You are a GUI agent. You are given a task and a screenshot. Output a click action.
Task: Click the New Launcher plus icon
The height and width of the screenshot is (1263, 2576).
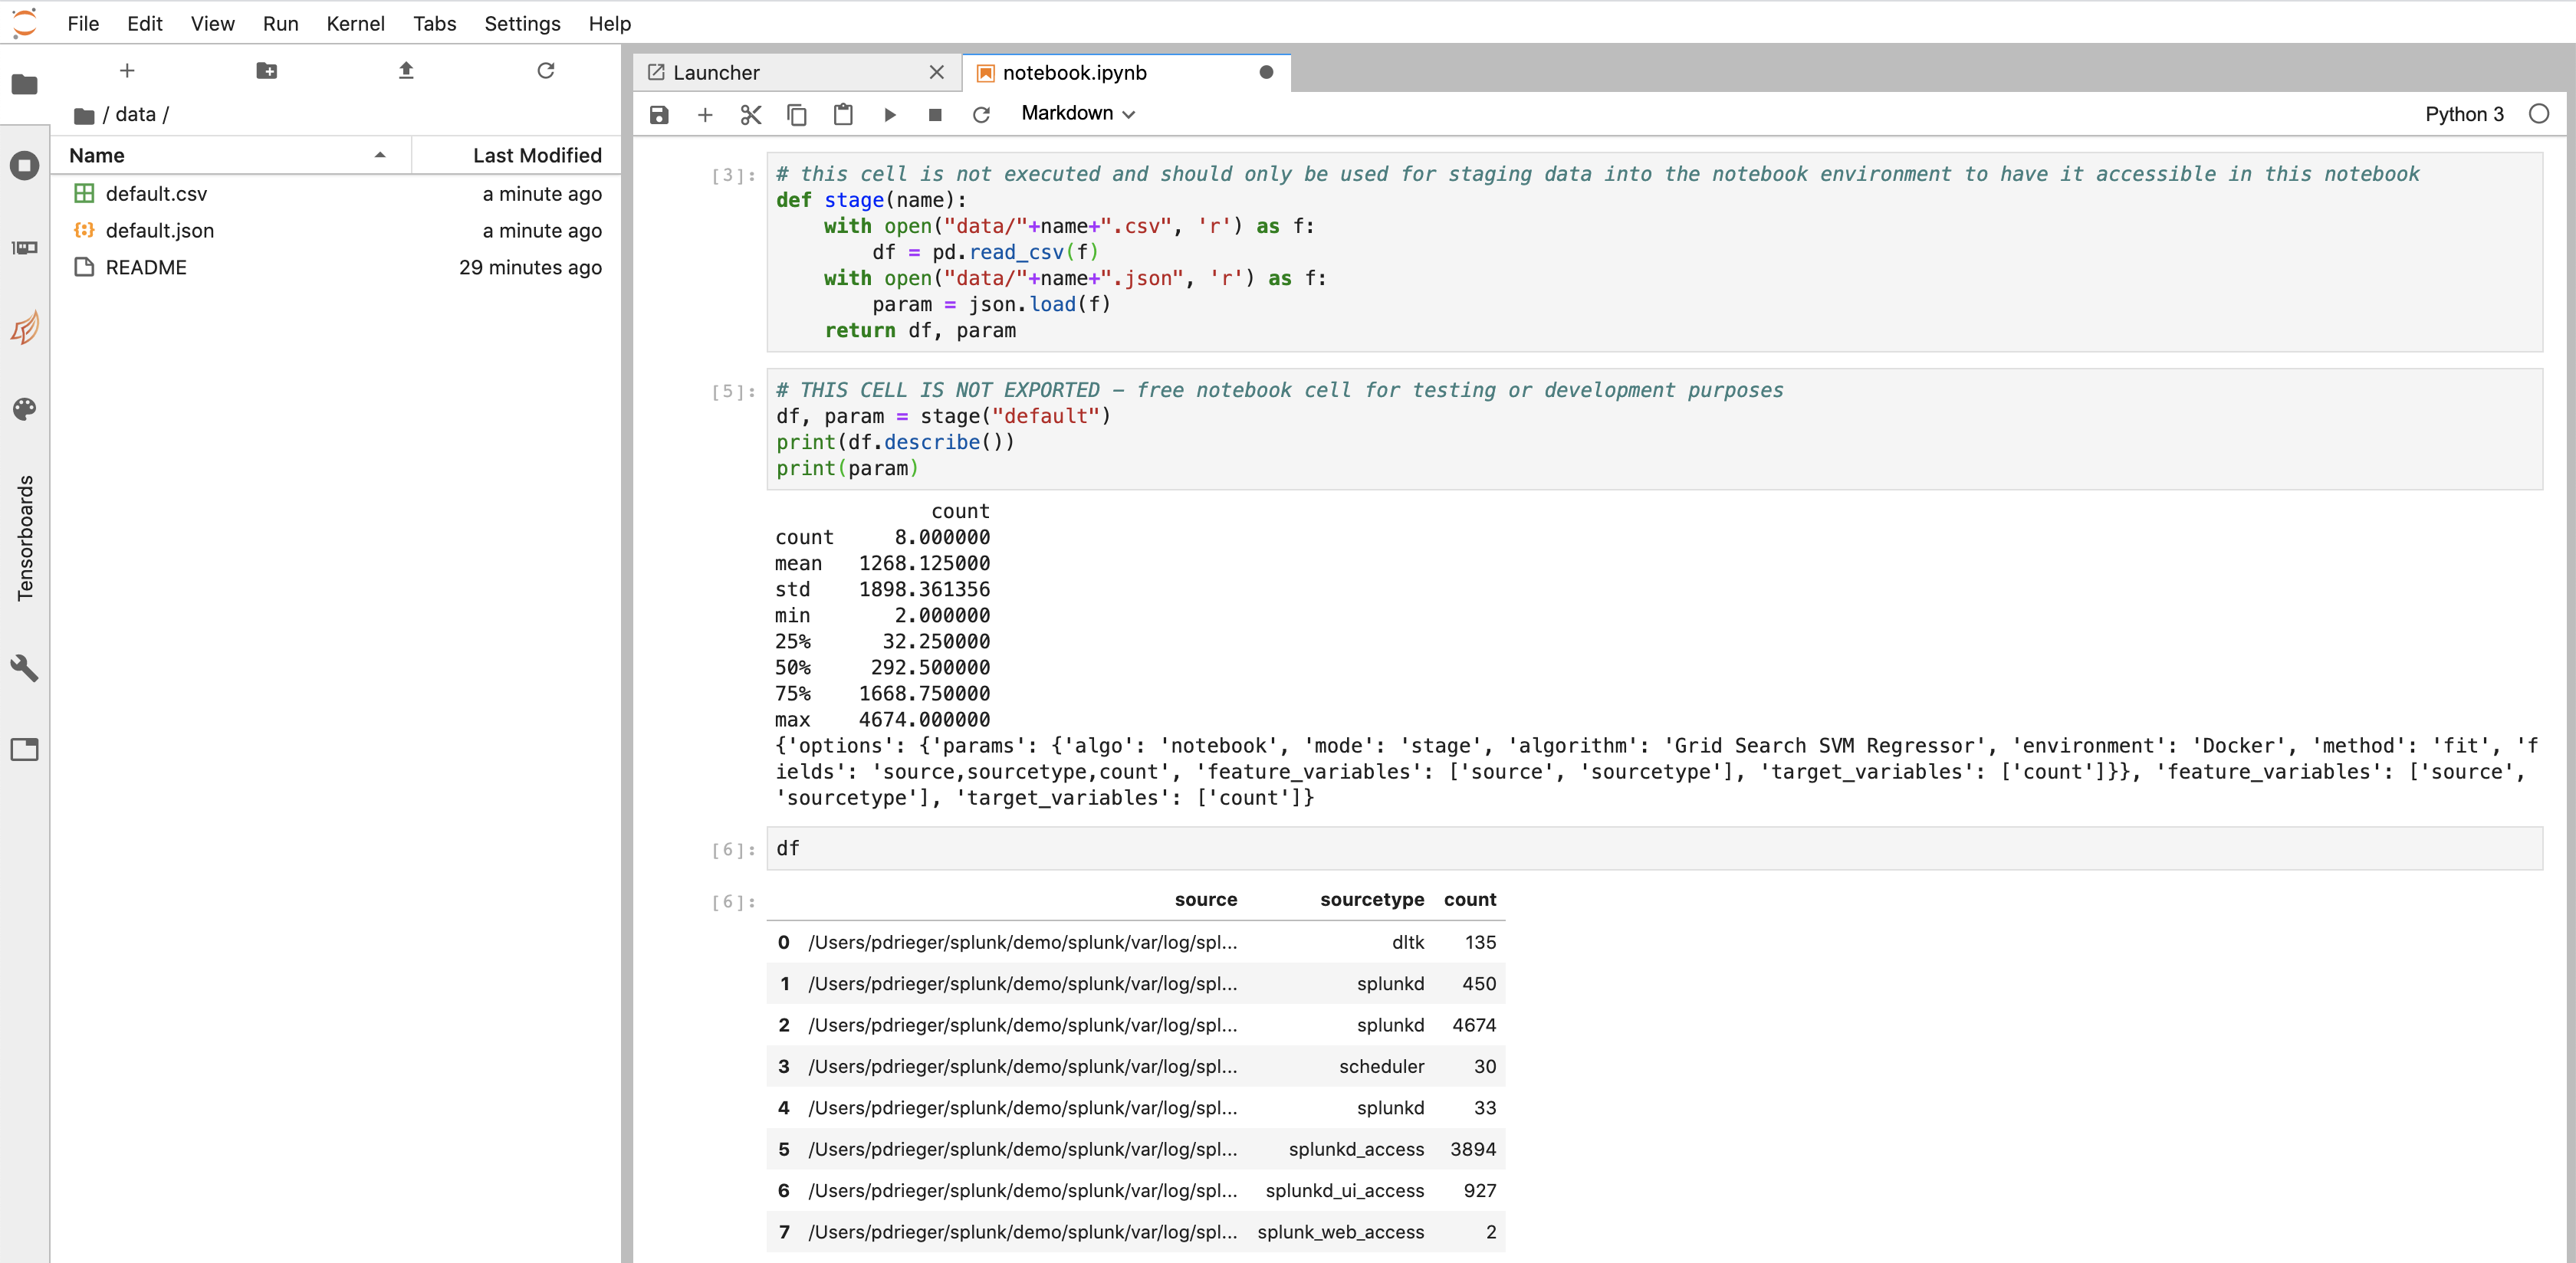tap(127, 71)
